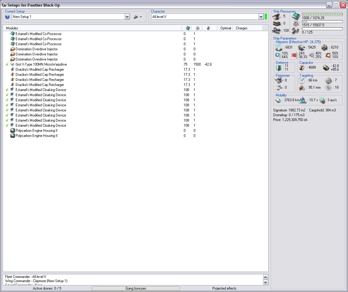
Task: Click the capacitor column header icon
Action: [x=208, y=28]
